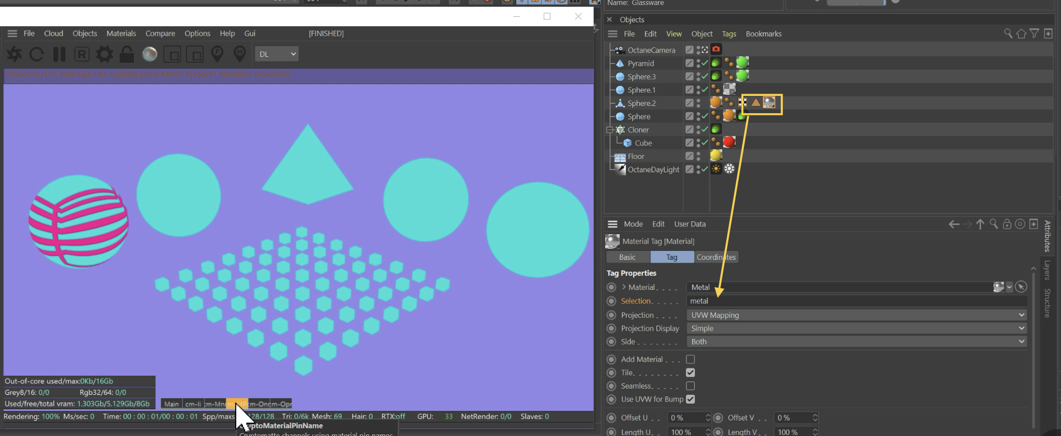This screenshot has width=1061, height=436.
Task: Toggle the enable checkmark for Pyramid
Action: click(x=705, y=63)
